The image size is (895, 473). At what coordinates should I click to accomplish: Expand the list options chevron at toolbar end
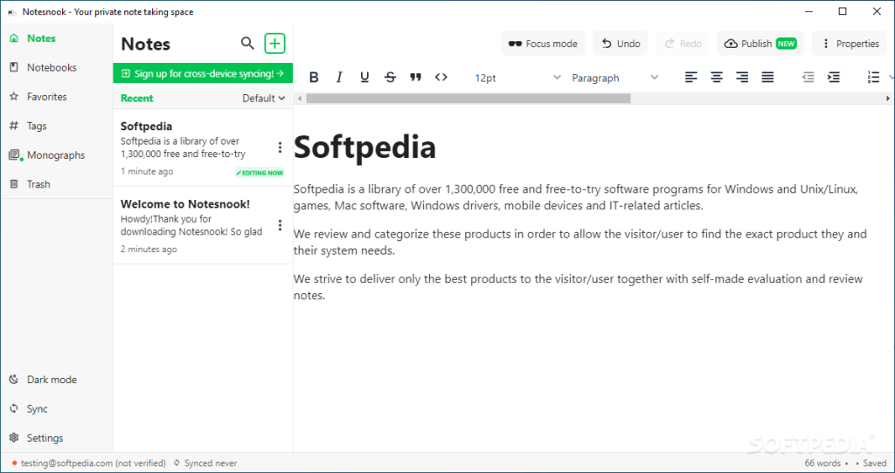(x=891, y=78)
